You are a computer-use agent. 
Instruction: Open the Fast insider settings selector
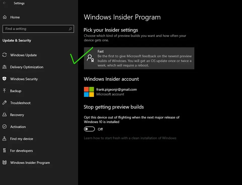(x=139, y=58)
